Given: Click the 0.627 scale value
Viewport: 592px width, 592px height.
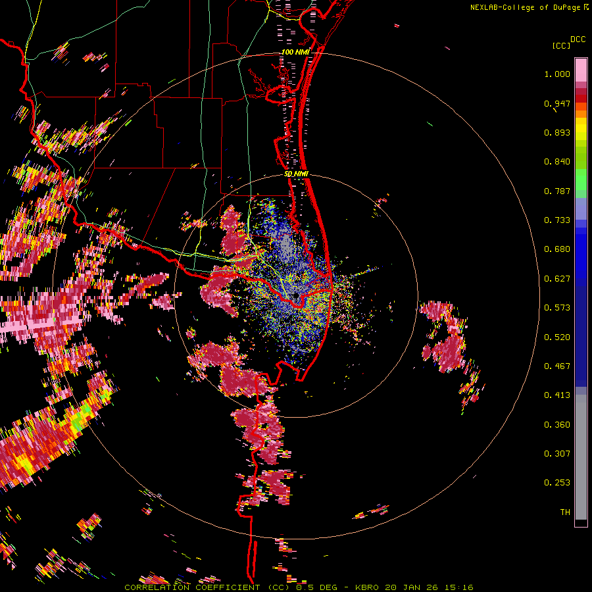Looking at the screenshot, I should pos(557,279).
